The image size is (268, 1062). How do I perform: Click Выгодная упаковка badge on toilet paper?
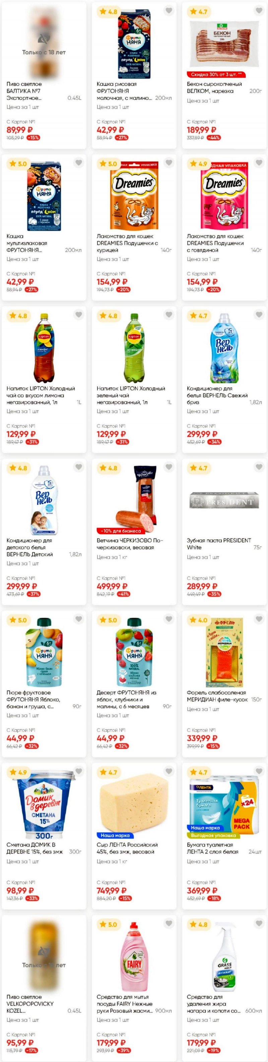coord(213,835)
